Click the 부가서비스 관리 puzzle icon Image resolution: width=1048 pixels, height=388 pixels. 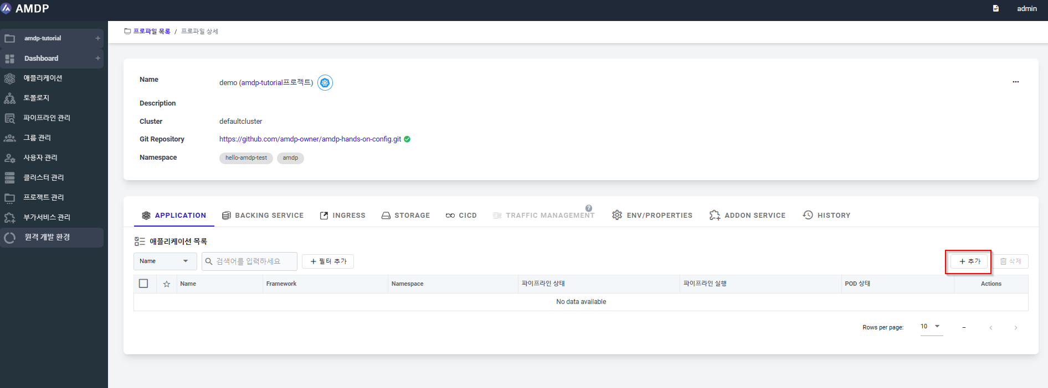click(x=9, y=218)
